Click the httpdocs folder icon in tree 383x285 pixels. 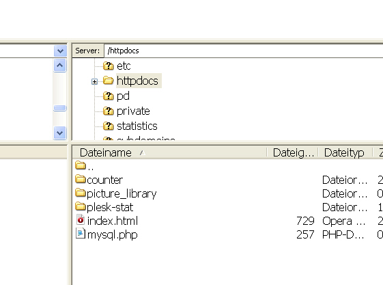click(x=108, y=80)
